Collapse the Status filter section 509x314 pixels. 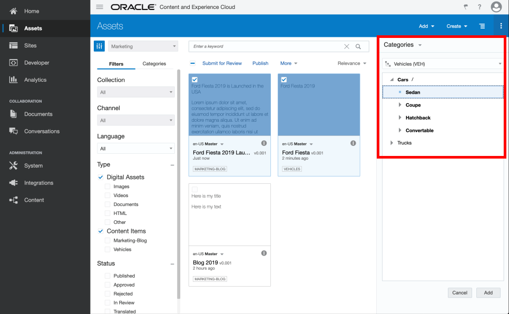[x=172, y=264]
